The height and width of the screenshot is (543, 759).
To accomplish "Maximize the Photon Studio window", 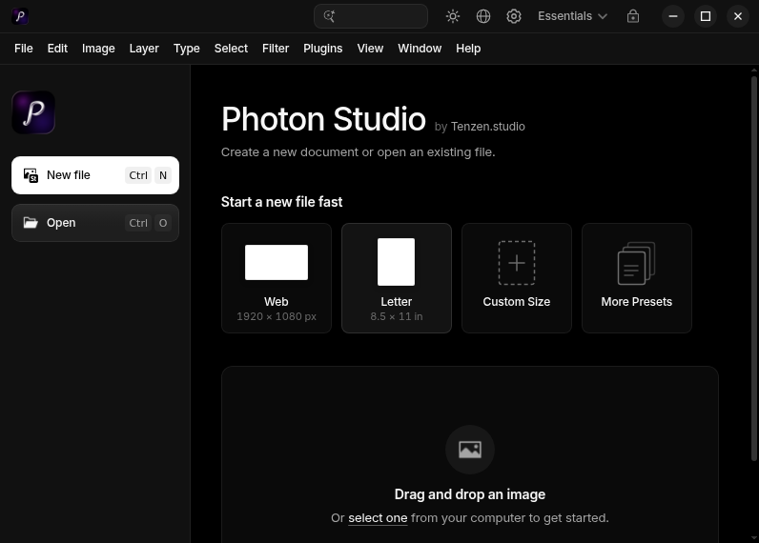I will (x=706, y=16).
